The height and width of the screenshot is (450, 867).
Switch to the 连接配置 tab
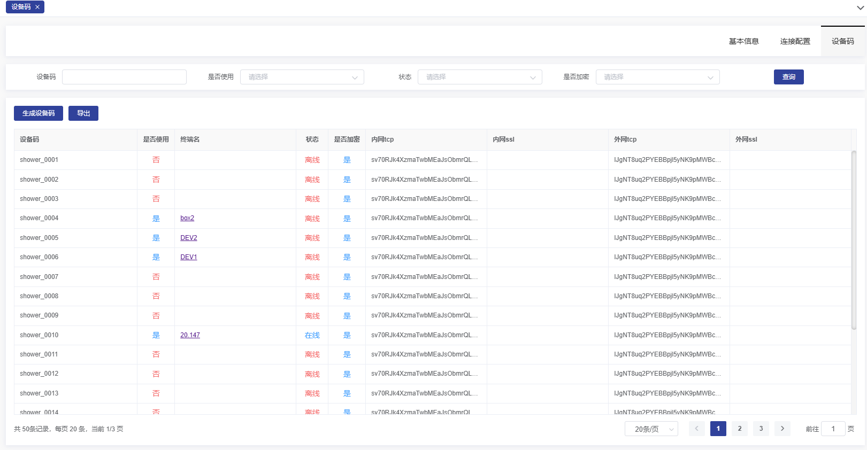coord(795,41)
